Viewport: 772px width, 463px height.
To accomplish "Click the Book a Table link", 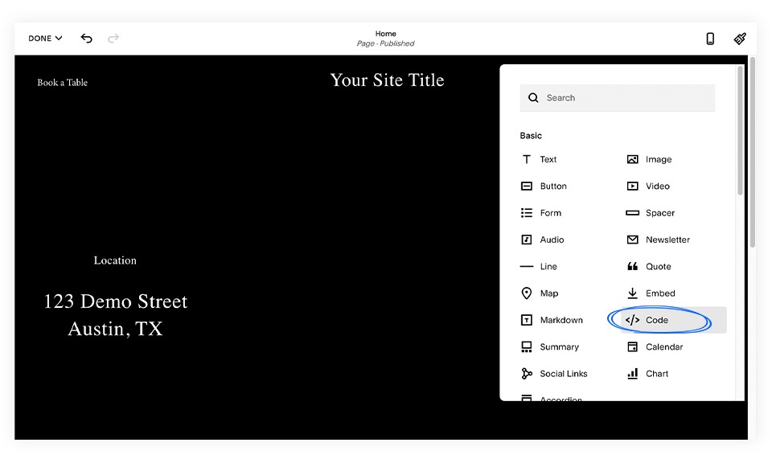I will coord(62,82).
